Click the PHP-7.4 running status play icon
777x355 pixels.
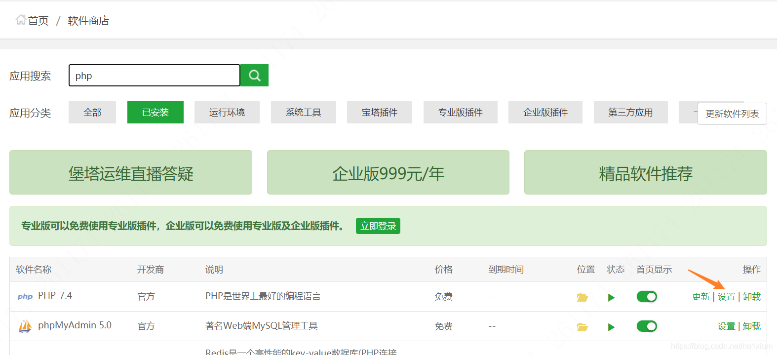click(611, 297)
